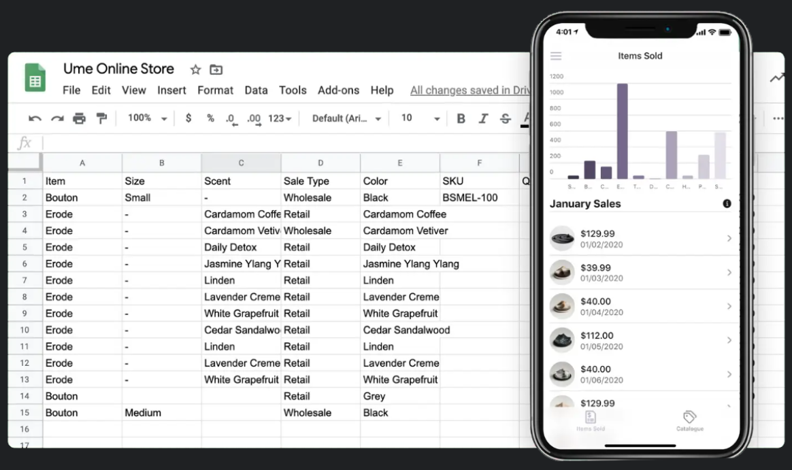
Task: Open text color picker
Action: click(x=525, y=119)
